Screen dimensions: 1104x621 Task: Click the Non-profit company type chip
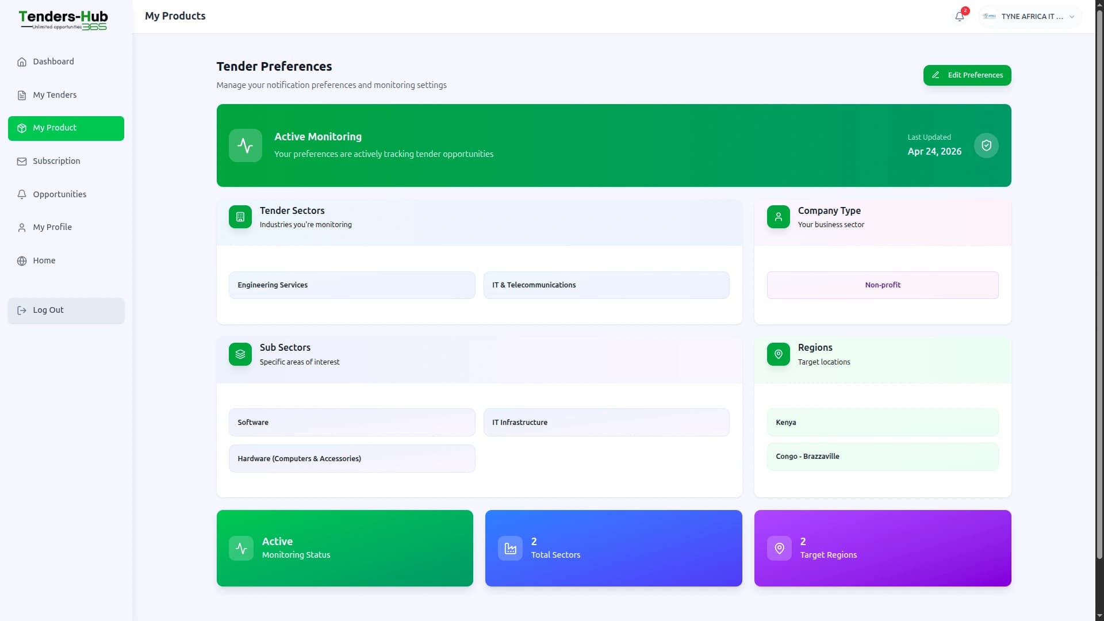883,285
